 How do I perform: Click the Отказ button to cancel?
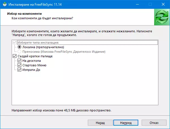[x=154, y=123]
